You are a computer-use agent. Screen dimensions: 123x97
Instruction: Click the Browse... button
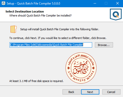coord(104,45)
